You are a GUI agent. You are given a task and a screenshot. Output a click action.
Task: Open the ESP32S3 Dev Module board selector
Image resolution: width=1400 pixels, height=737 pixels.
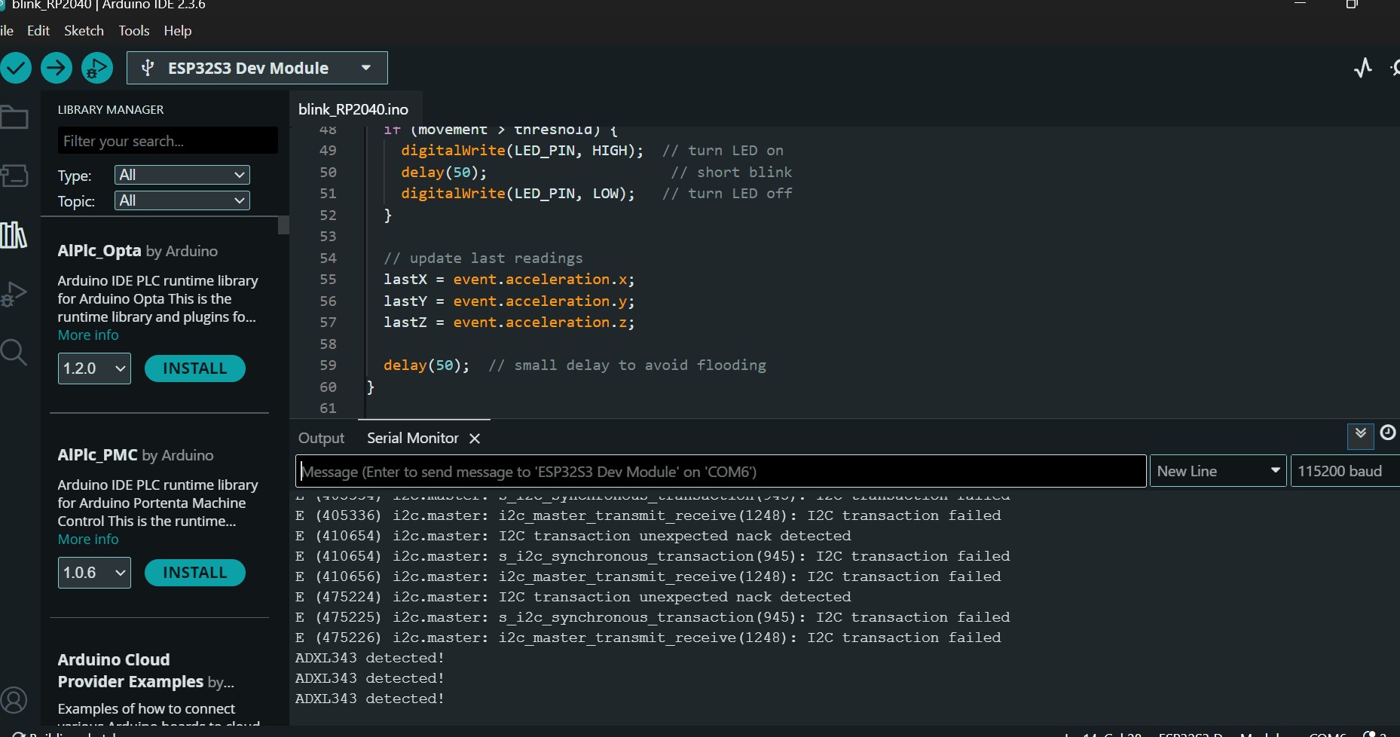[x=257, y=68]
